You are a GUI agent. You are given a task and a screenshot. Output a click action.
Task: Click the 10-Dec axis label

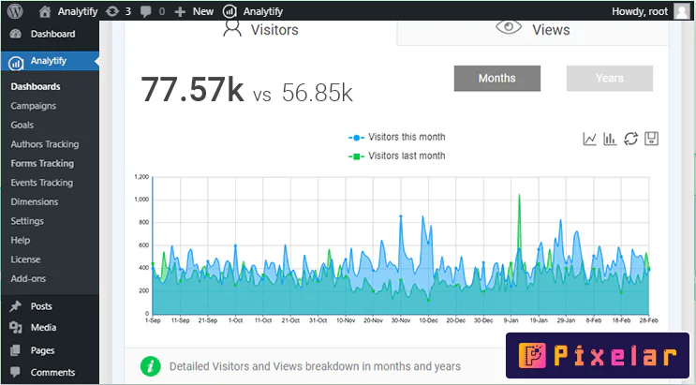[428, 320]
